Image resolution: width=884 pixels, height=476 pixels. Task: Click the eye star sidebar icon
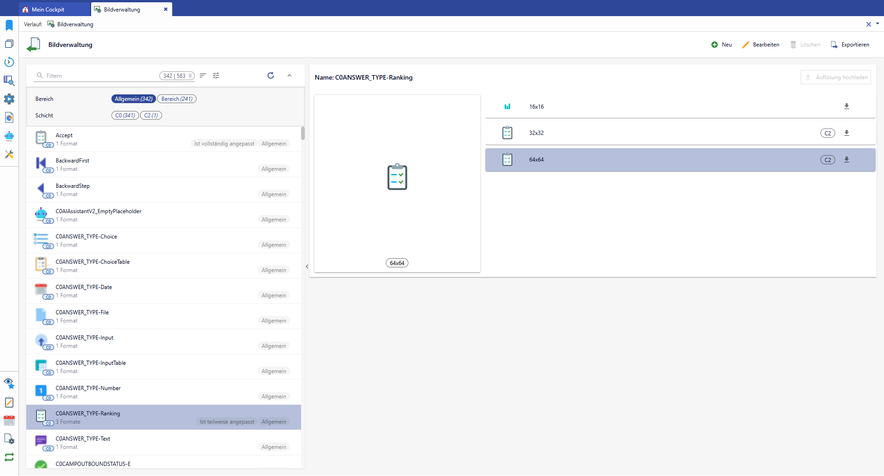tap(9, 383)
